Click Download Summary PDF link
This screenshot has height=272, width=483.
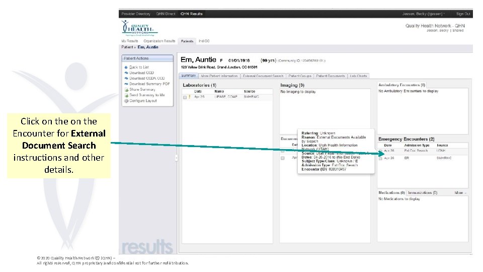[149, 84]
